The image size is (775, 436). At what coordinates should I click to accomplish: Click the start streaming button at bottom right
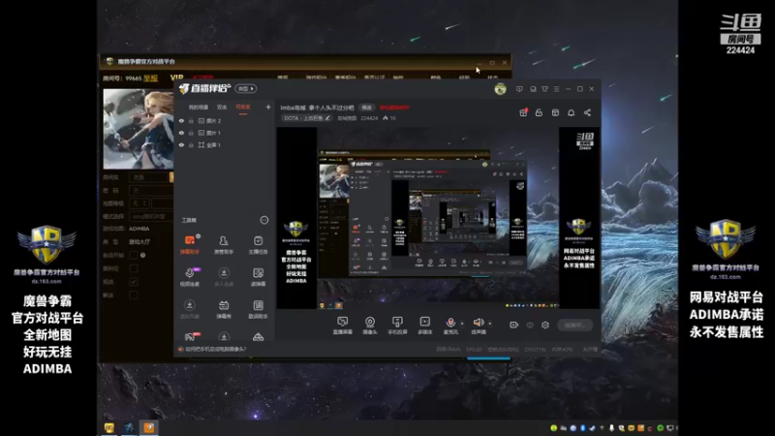[574, 325]
